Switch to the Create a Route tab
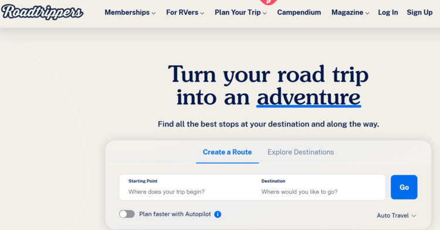 point(227,152)
